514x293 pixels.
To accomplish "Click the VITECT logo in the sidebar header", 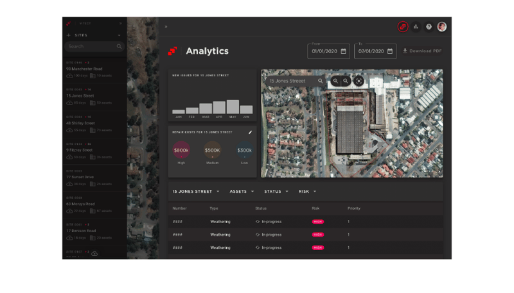I will [x=69, y=24].
